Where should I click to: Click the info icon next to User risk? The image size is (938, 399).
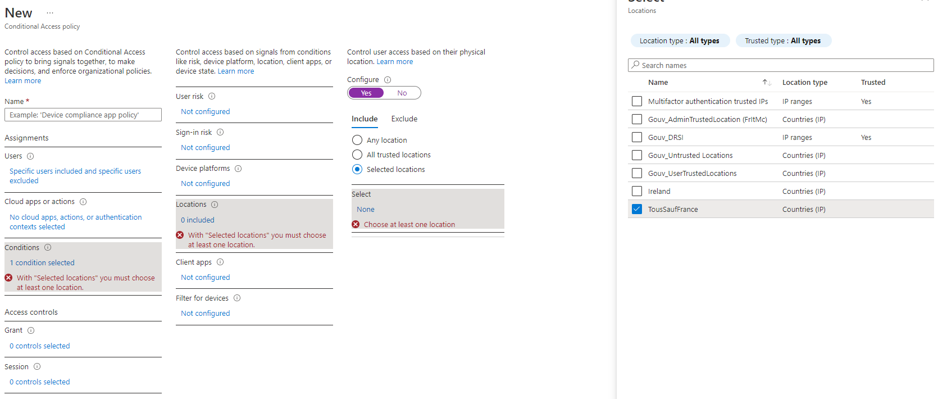click(212, 96)
